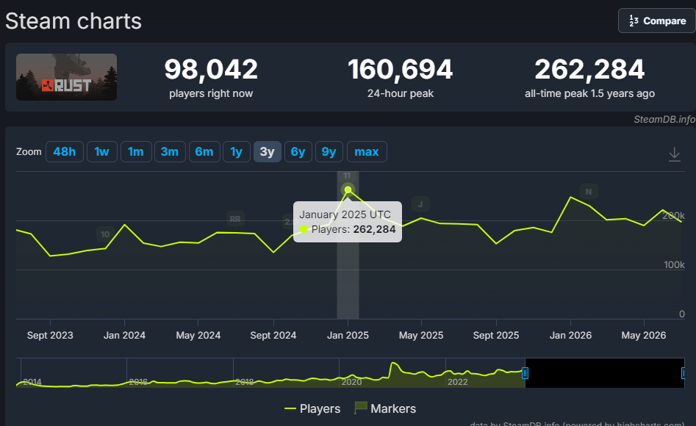Image resolution: width=696 pixels, height=426 pixels.
Task: Switch zoom to 1y
Action: [237, 152]
